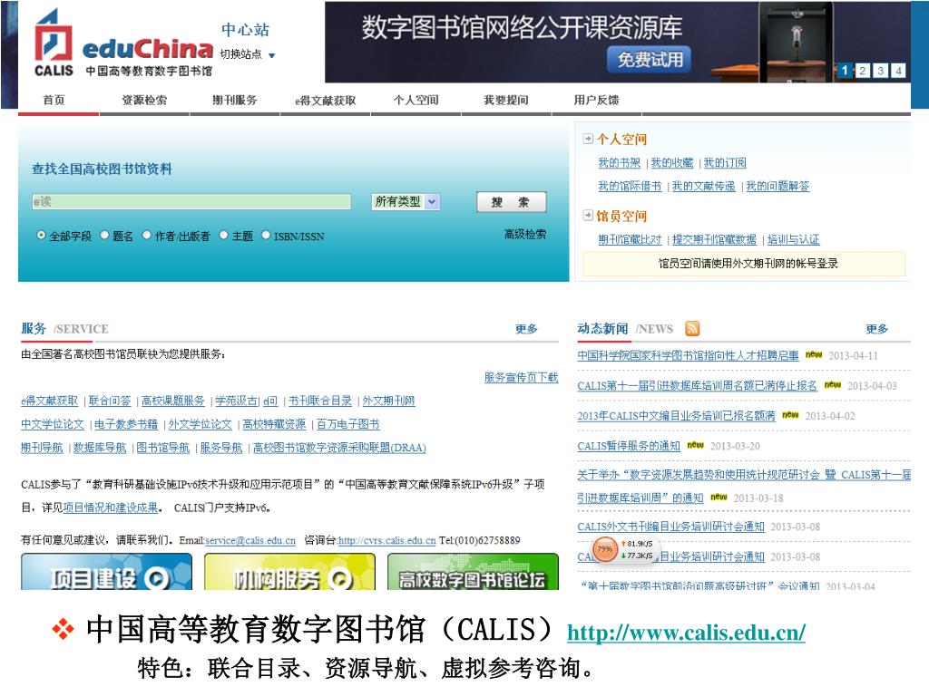Open 高校课题服务 link
The height and width of the screenshot is (696, 929).
pos(173,401)
